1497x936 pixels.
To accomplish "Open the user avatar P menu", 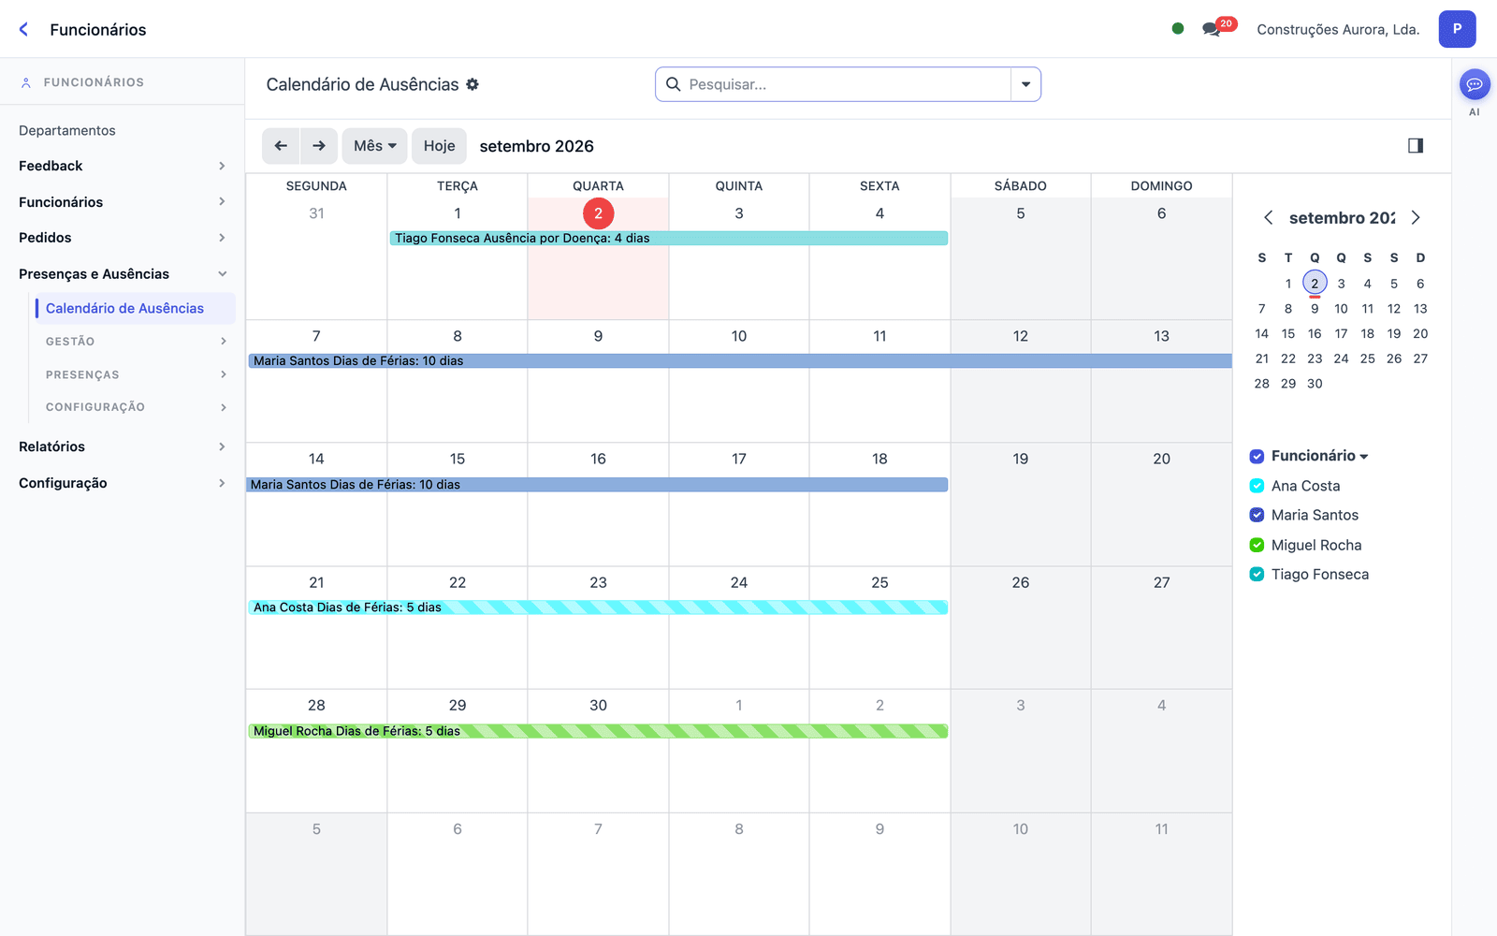I will [x=1457, y=29].
